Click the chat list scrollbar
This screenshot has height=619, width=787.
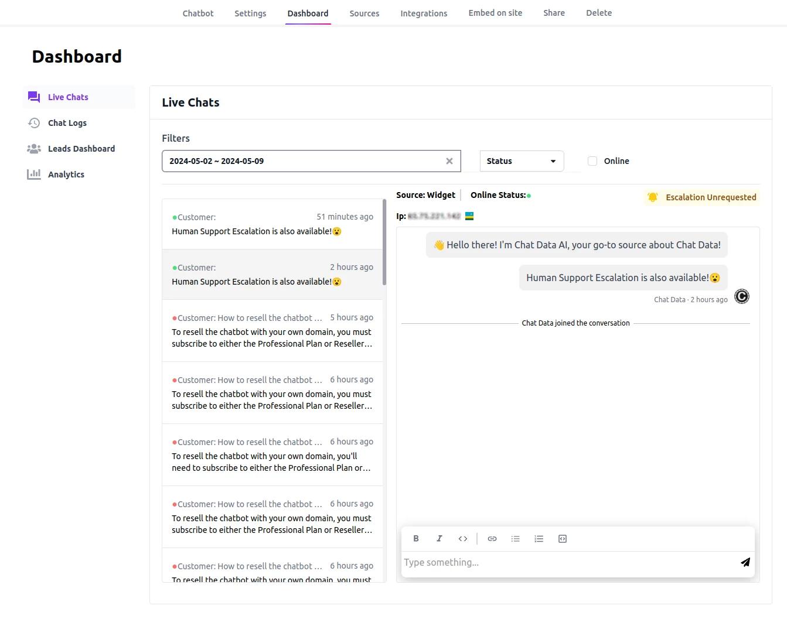(384, 243)
